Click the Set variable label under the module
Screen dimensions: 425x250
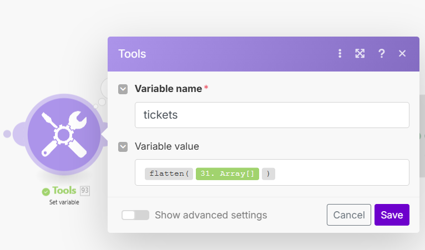64,202
